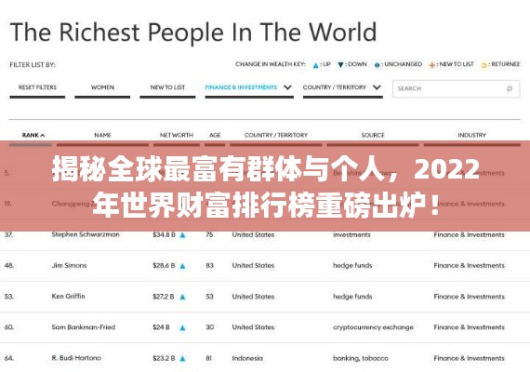The width and height of the screenshot is (530, 372).
Task: Click the up arrow beside $28.6 B
Action: [182, 266]
